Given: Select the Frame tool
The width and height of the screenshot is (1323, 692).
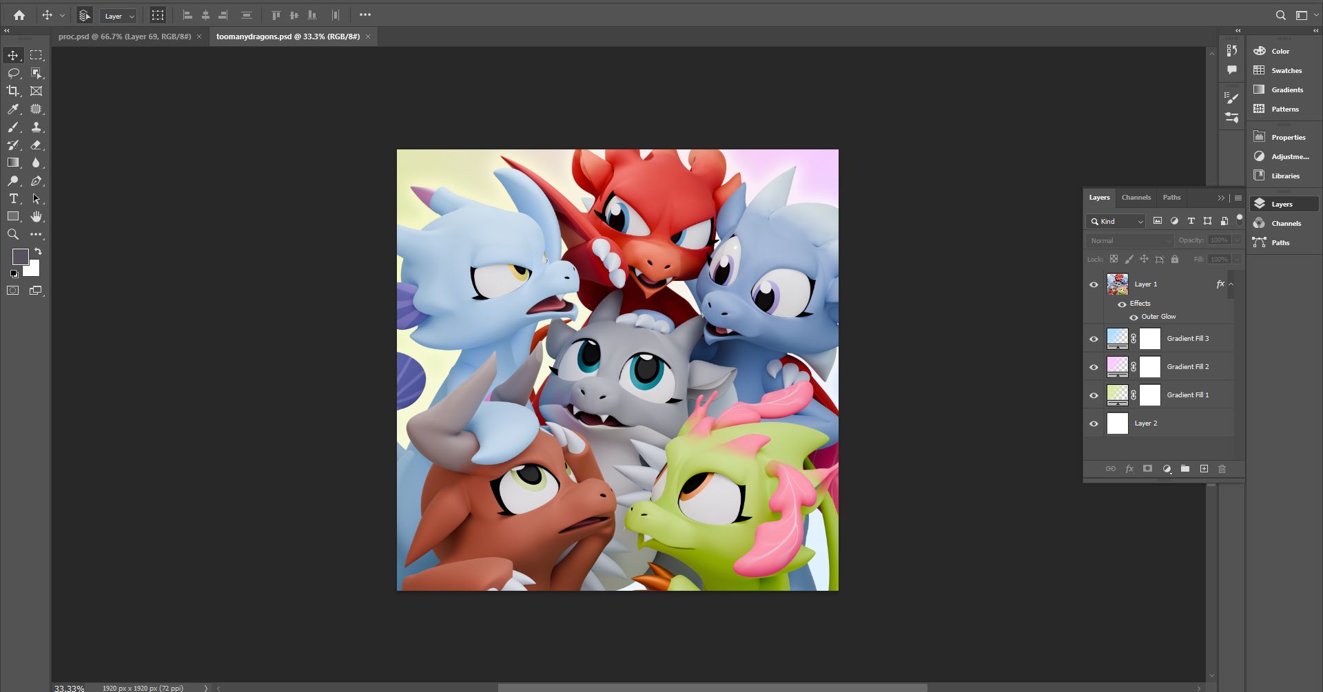Looking at the screenshot, I should click(36, 91).
